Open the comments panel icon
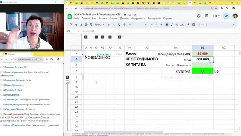The image size is (241, 136). (x=207, y=16)
